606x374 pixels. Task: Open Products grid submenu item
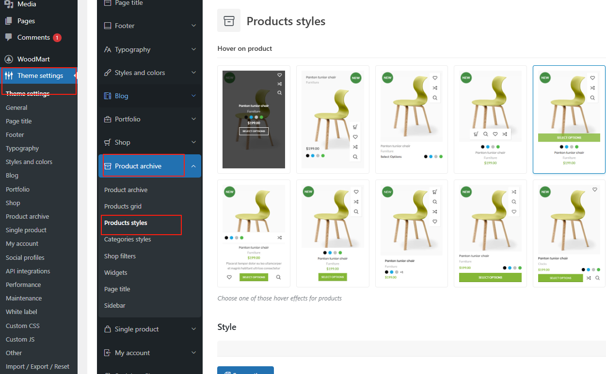[123, 206]
